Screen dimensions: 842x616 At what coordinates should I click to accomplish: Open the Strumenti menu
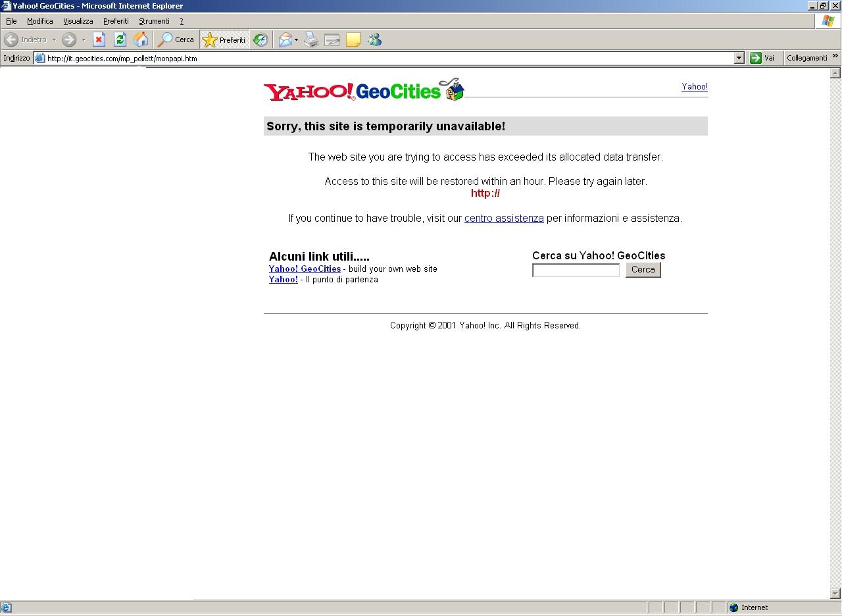pos(154,21)
